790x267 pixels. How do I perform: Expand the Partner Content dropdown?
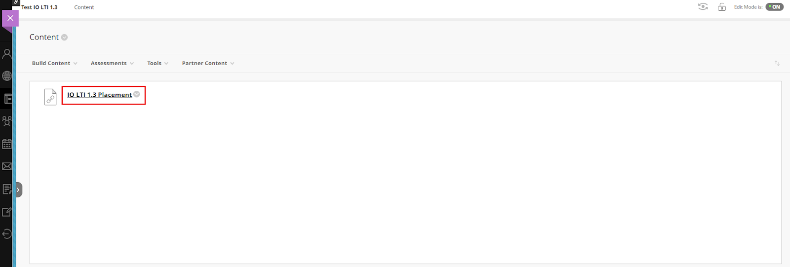pos(208,63)
